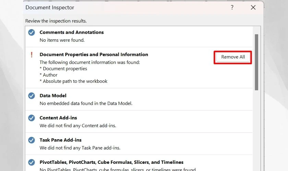Close the Document Inspector dialog
The width and height of the screenshot is (288, 171).
[x=253, y=8]
